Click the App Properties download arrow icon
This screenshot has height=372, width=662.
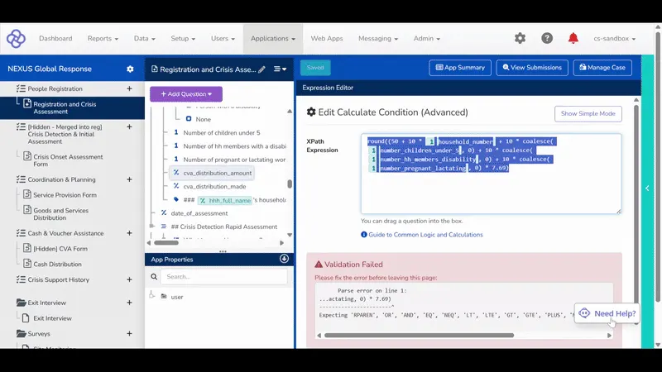(284, 259)
